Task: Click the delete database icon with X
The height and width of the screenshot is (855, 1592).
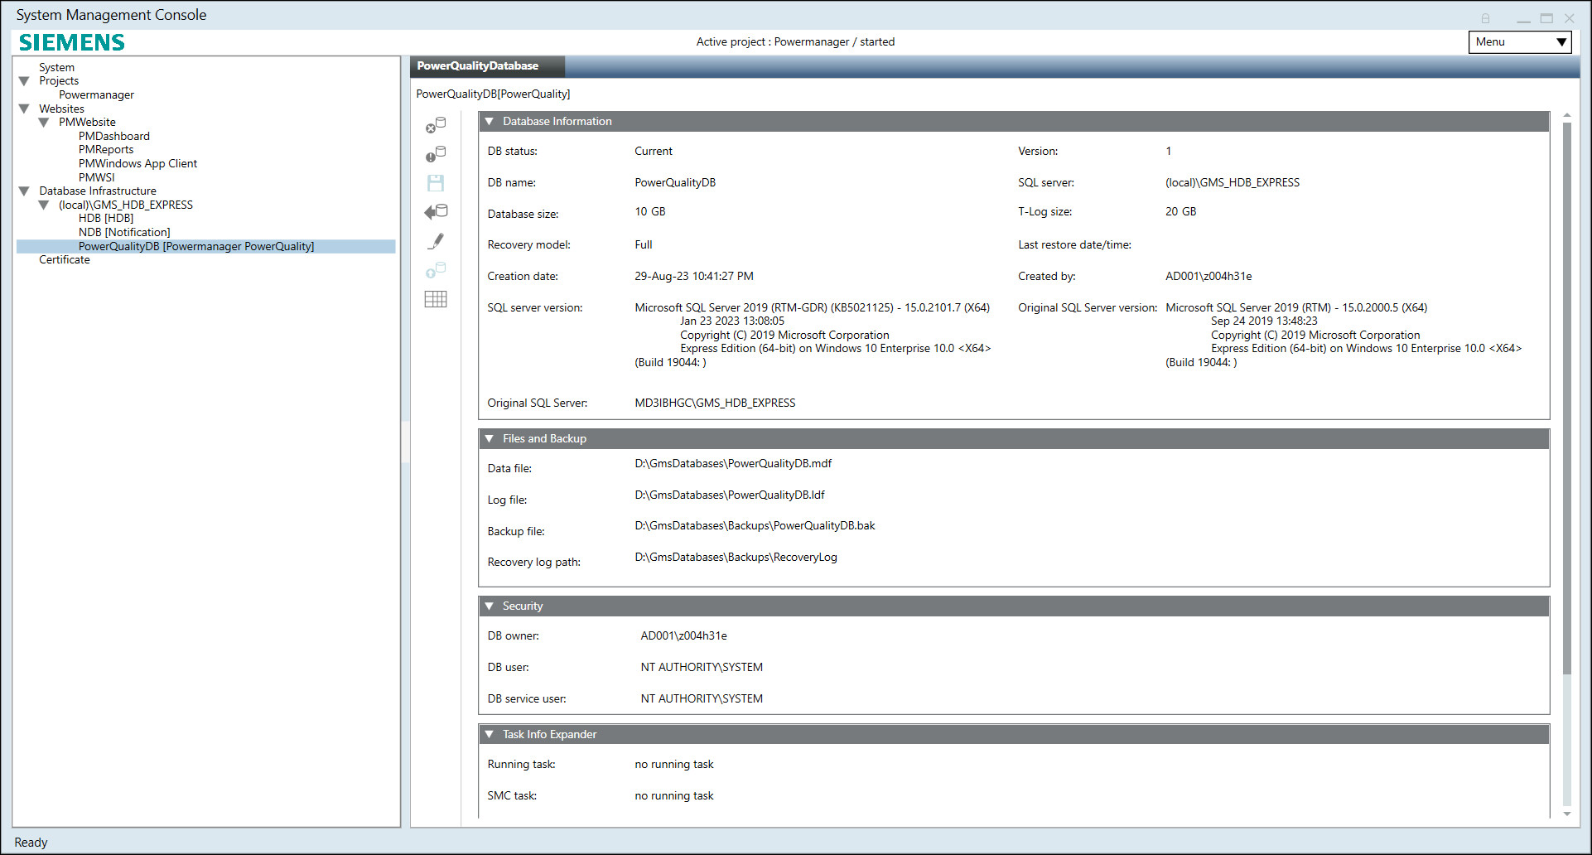Action: click(436, 125)
